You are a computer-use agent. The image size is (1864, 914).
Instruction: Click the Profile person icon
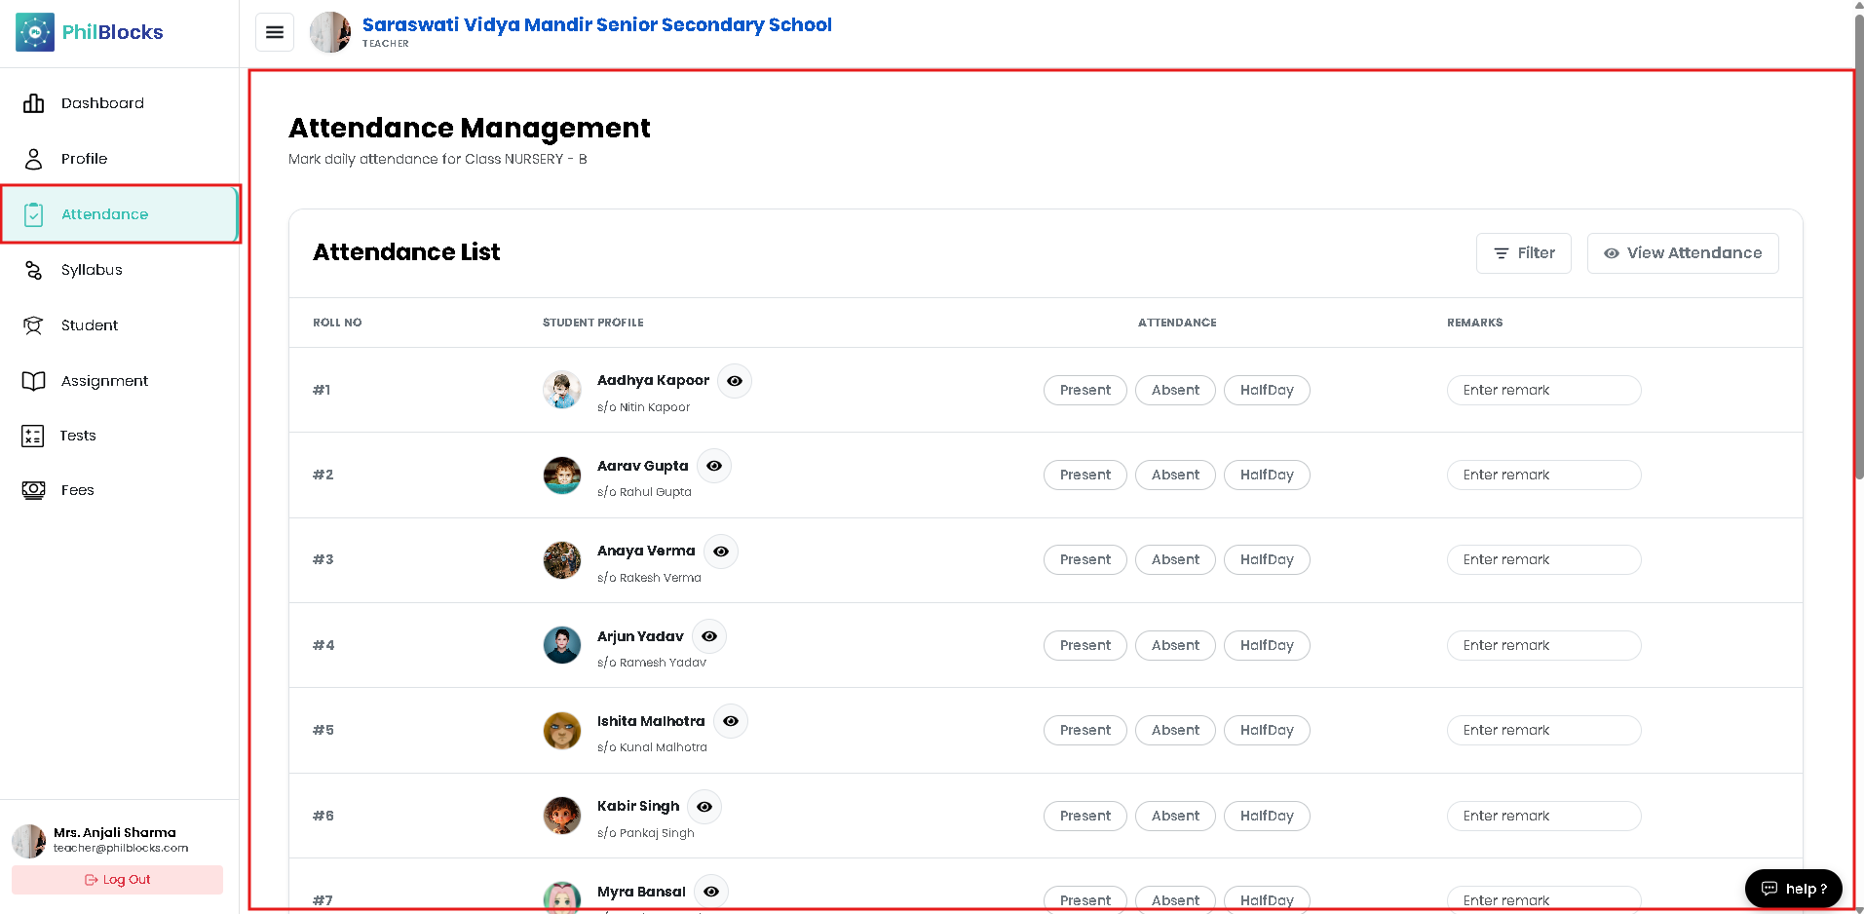point(34,159)
